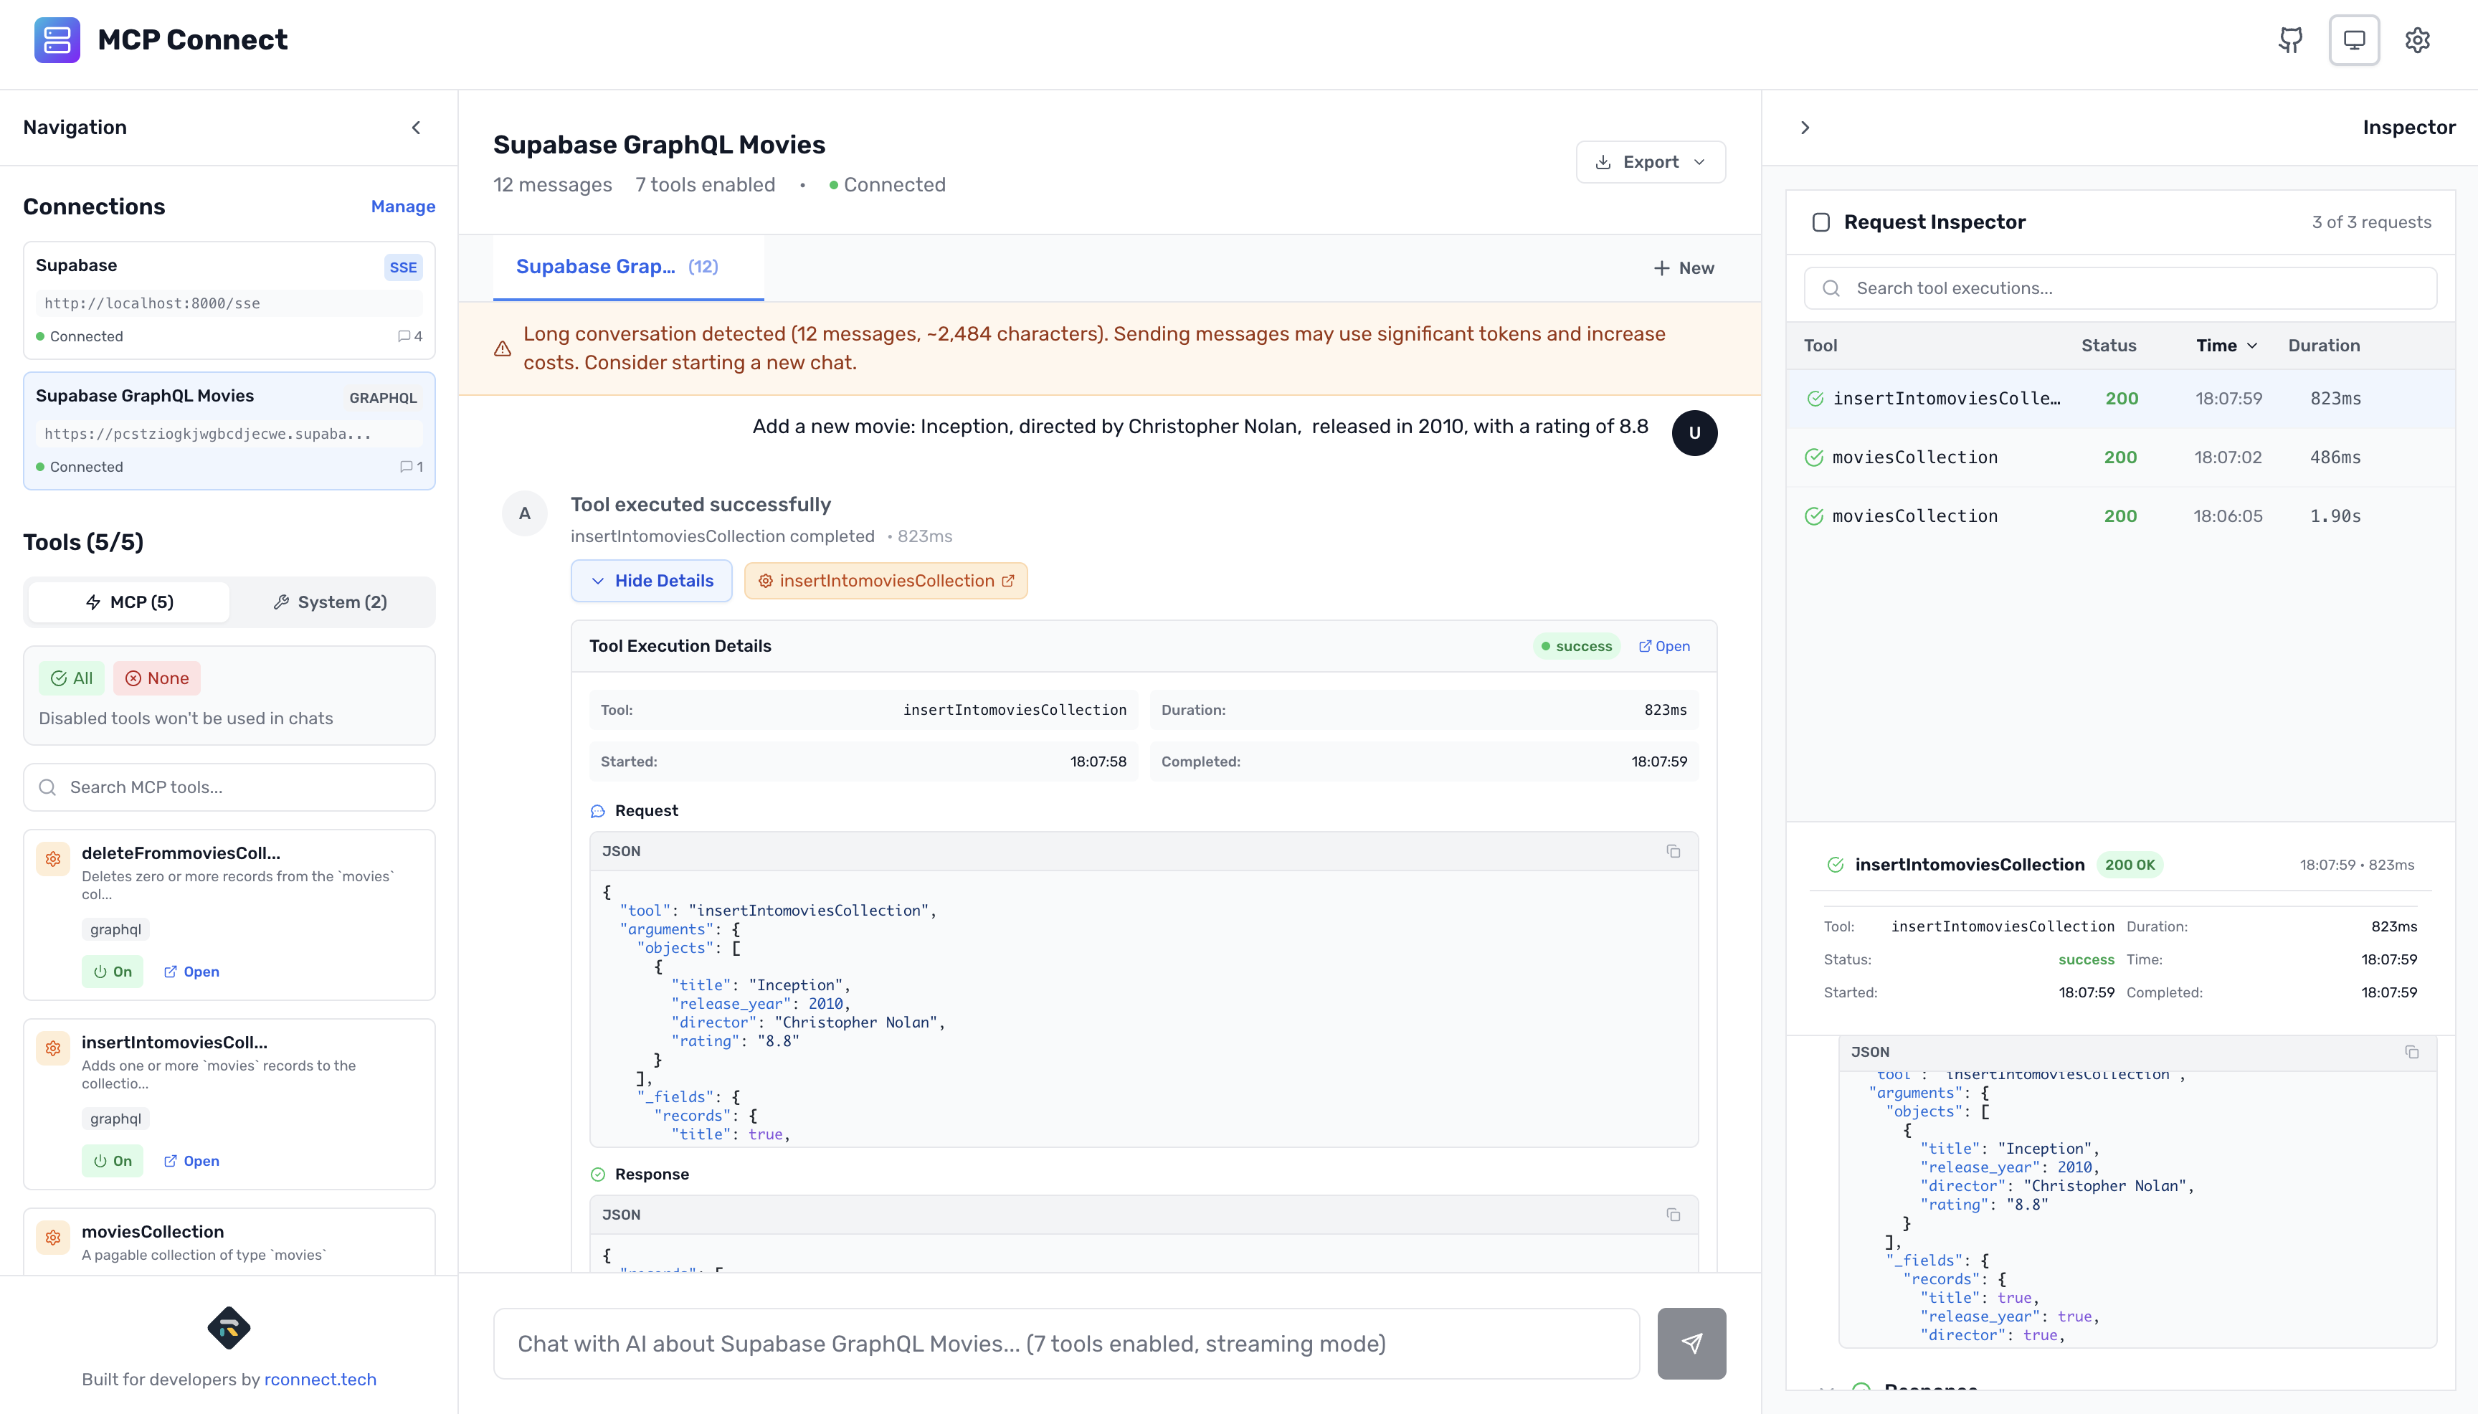This screenshot has height=1414, width=2478.
Task: Click the display mode icon next to settings
Action: (2353, 40)
